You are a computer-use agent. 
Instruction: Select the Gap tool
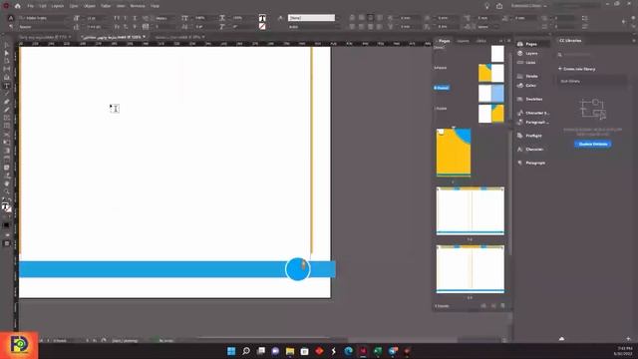(x=7, y=69)
